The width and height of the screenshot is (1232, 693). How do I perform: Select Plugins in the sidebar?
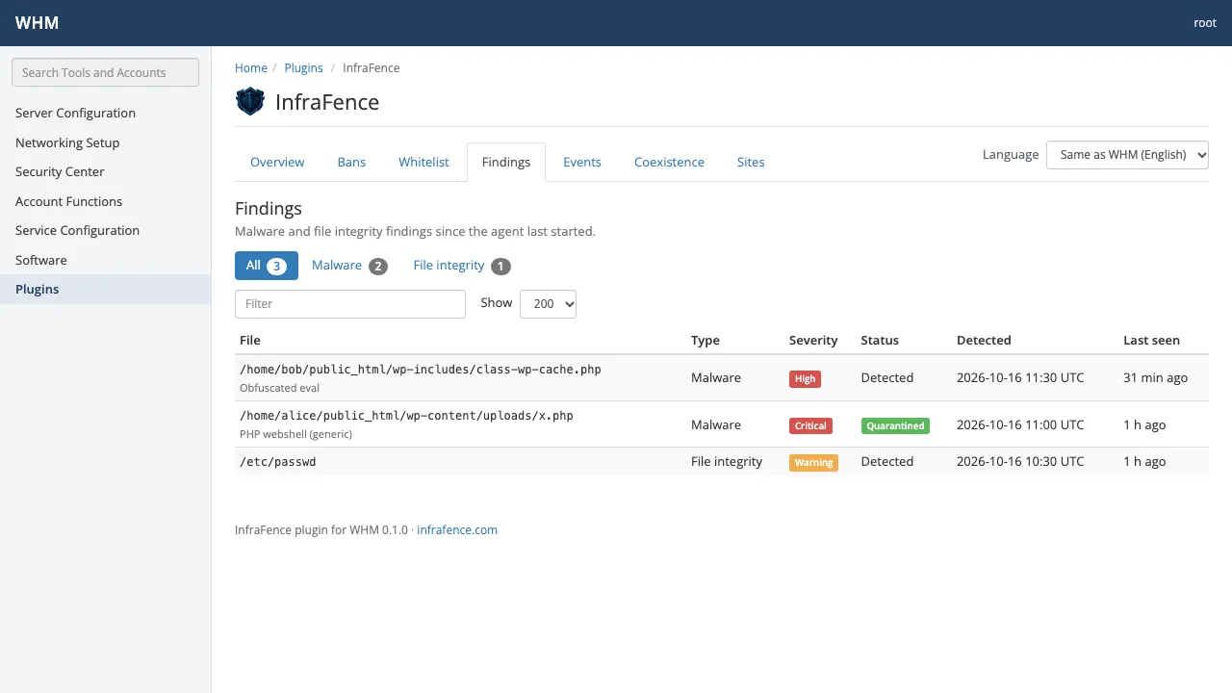(105, 289)
